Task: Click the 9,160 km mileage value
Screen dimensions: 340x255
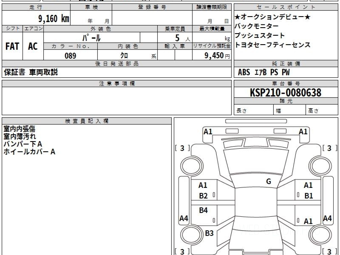Action: point(54,19)
